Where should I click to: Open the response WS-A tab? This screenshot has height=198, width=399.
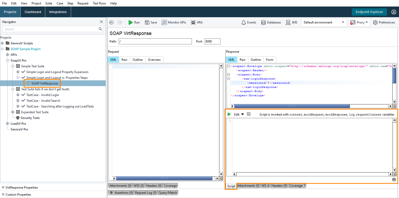265,186
